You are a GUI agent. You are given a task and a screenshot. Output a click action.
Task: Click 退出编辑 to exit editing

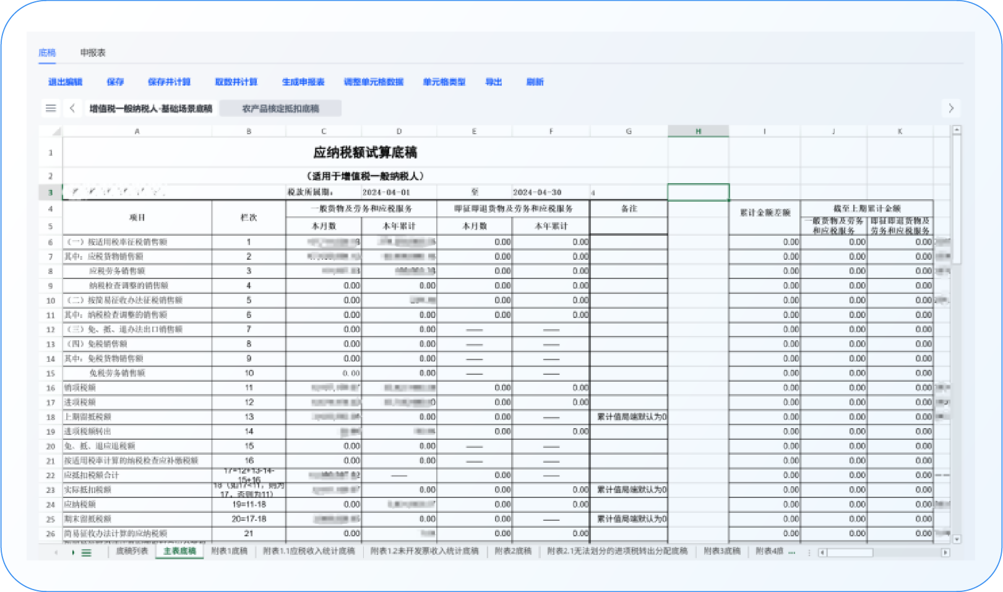(x=66, y=82)
